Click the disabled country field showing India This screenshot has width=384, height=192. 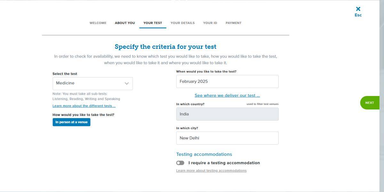[x=227, y=114]
